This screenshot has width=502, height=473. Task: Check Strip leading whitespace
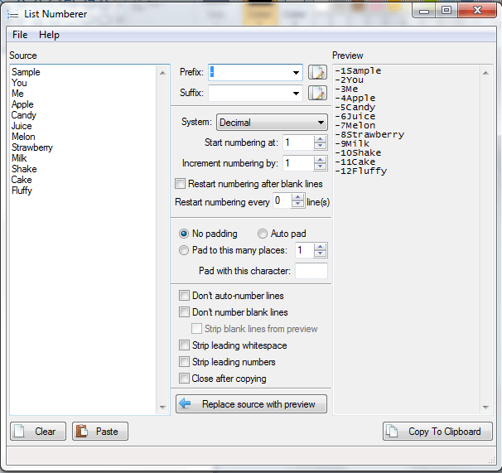coord(184,345)
